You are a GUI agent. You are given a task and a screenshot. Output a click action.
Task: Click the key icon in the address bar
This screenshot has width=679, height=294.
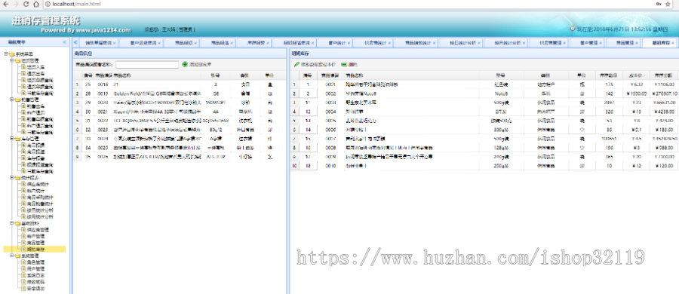659,4
